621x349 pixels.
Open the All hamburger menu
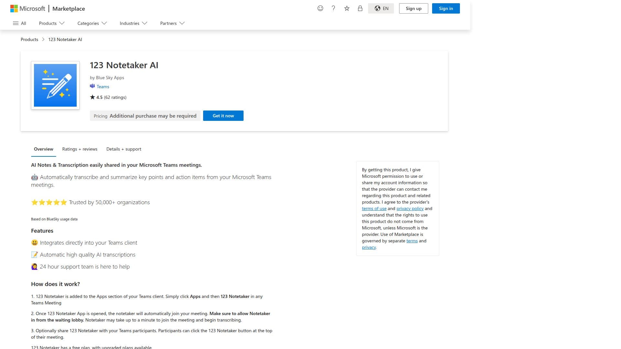(x=19, y=23)
